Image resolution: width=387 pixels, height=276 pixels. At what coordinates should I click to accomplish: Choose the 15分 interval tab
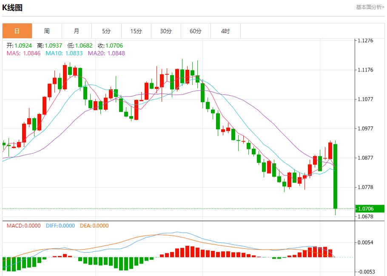click(136, 31)
